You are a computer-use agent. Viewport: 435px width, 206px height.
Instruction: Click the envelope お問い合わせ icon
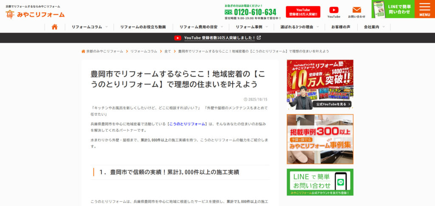coord(356,10)
